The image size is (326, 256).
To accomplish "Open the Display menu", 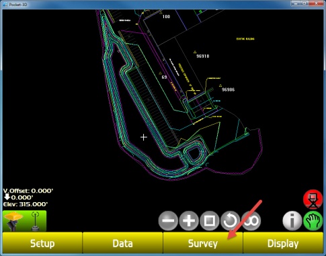I will [283, 243].
